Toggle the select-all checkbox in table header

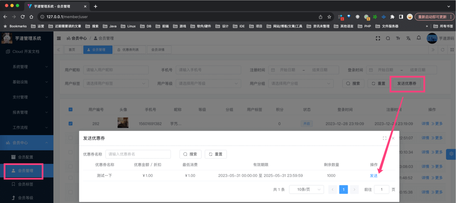click(71, 110)
